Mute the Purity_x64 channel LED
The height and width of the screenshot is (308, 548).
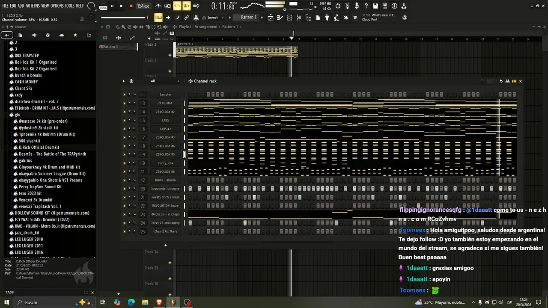pos(125,163)
